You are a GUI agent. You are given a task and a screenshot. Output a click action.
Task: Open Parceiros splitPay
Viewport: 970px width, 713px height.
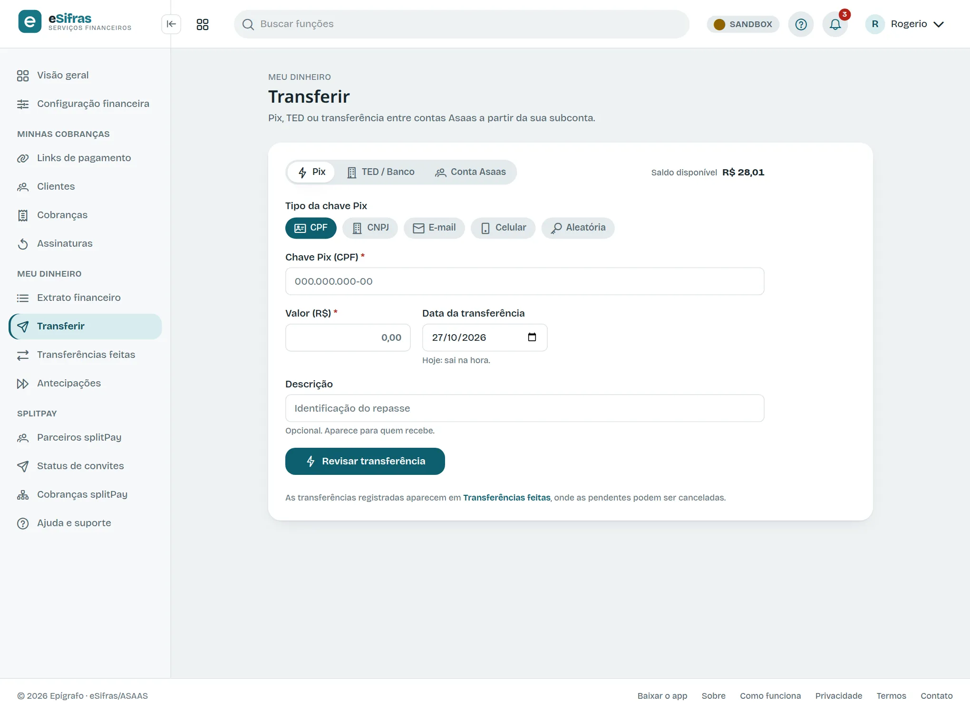click(x=85, y=437)
